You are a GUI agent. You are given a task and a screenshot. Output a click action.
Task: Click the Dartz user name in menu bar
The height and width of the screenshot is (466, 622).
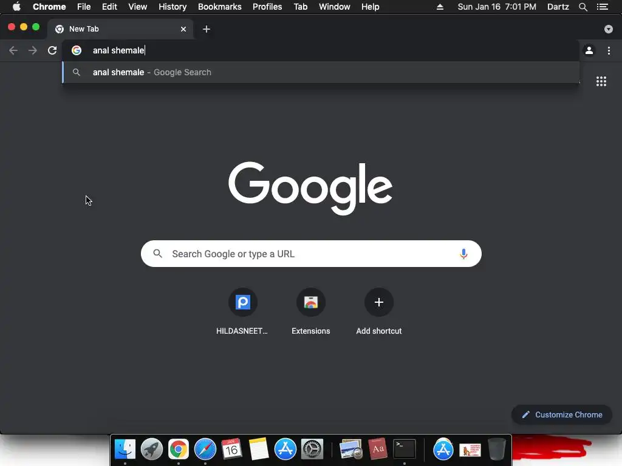(x=558, y=7)
